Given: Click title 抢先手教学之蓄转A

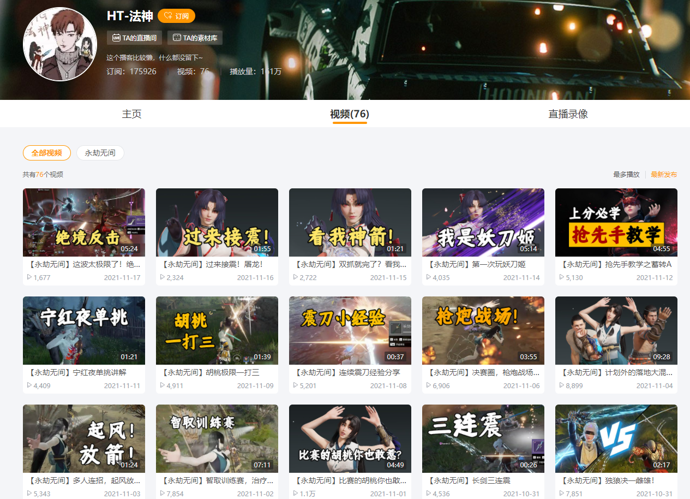Looking at the screenshot, I should click(615, 264).
